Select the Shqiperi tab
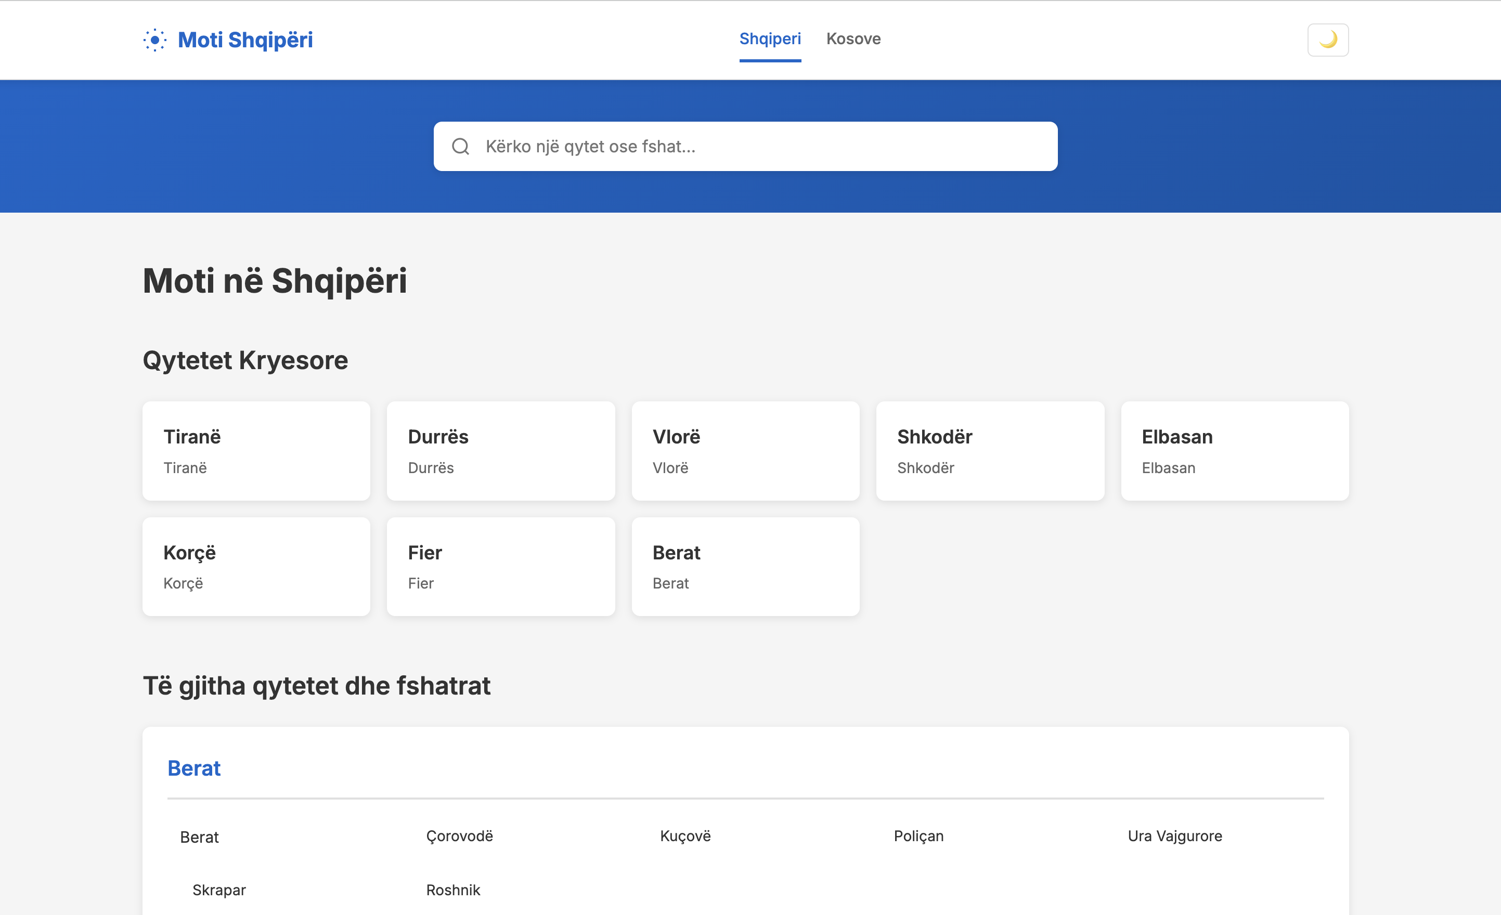Image resolution: width=1501 pixels, height=915 pixels. click(769, 39)
